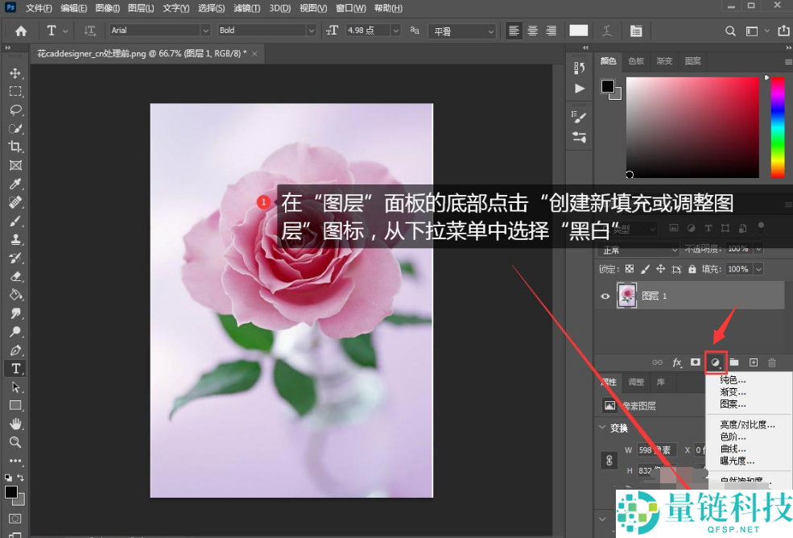Choose 曲线 from the adjustment menu
793x538 pixels.
pos(733,449)
